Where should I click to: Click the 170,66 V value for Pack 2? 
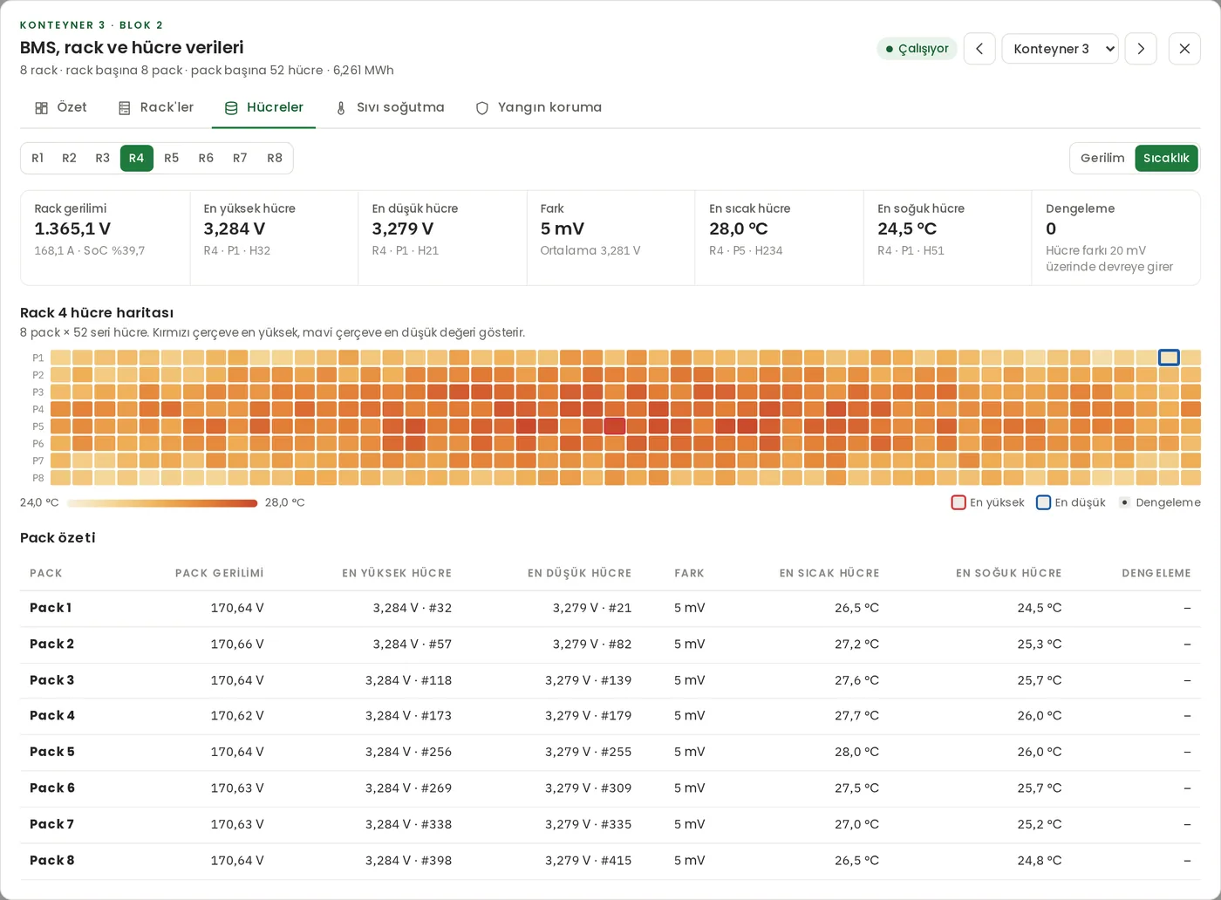(237, 644)
